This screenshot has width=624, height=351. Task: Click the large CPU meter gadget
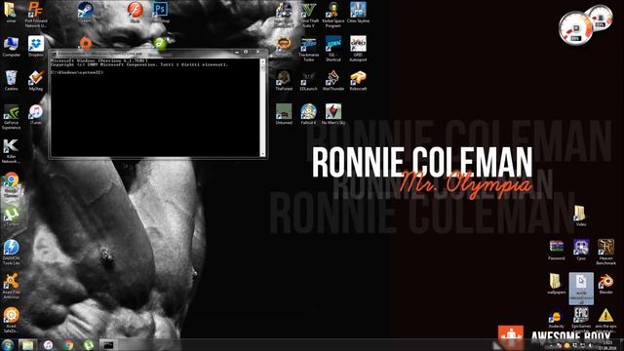point(575,28)
